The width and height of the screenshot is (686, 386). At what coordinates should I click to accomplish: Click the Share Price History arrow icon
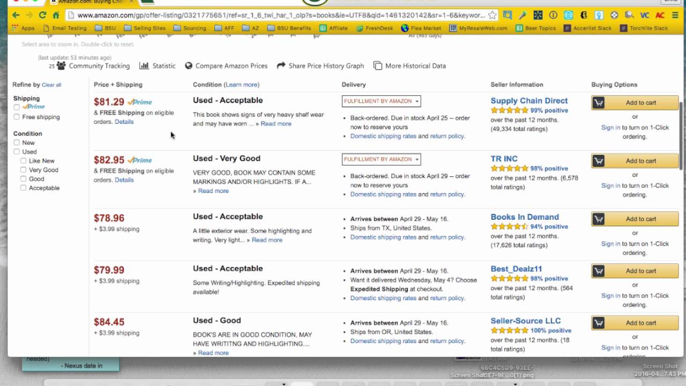coord(281,65)
